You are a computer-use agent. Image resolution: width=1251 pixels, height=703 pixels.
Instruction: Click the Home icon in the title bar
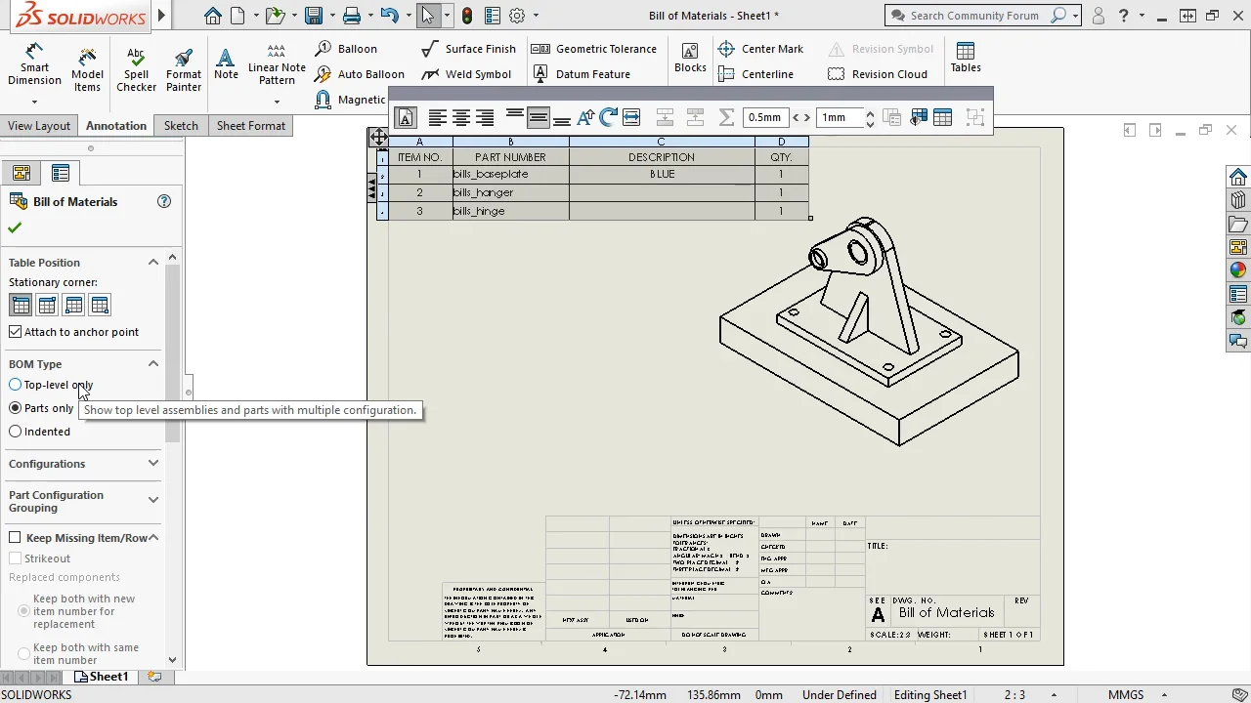tap(212, 16)
